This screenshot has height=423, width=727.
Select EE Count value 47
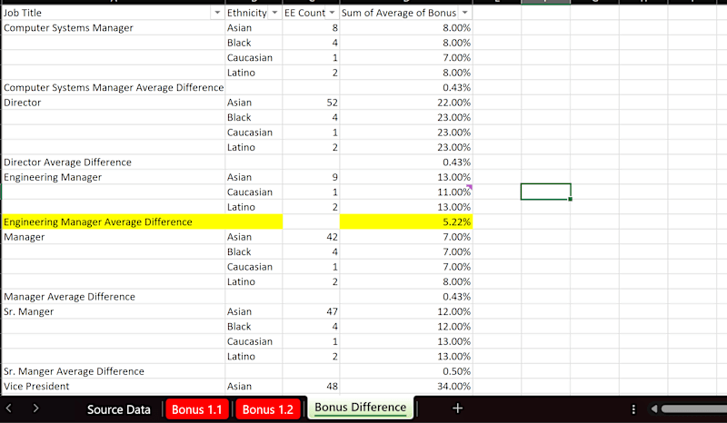click(311, 311)
